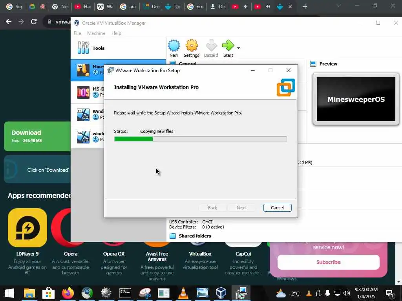The image size is (402, 301).
Task: Reload the browser page
Action: [34, 22]
